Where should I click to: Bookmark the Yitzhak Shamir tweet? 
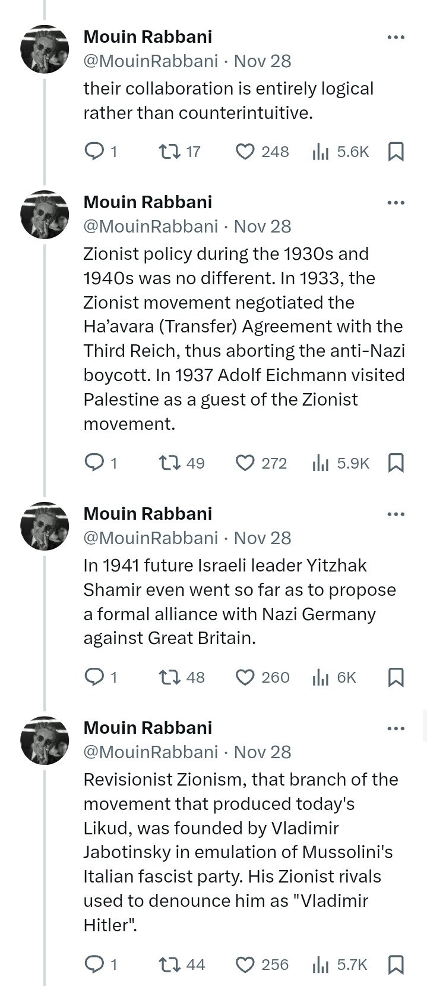click(396, 677)
